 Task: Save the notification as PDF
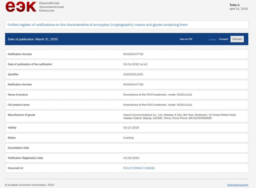coord(186,39)
